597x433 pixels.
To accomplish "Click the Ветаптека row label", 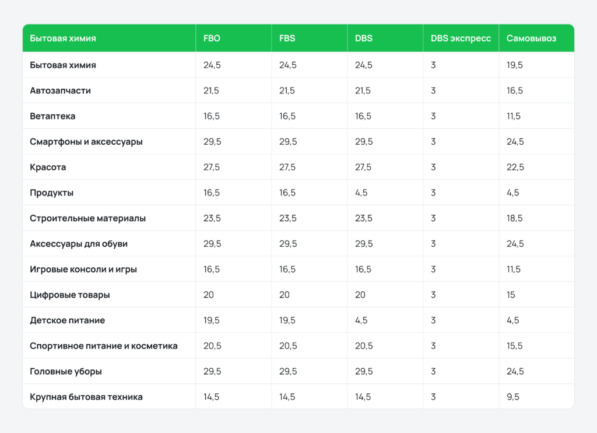I will pos(52,116).
